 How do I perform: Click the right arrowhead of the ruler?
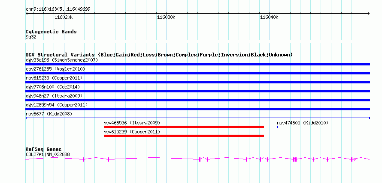click(369, 14)
